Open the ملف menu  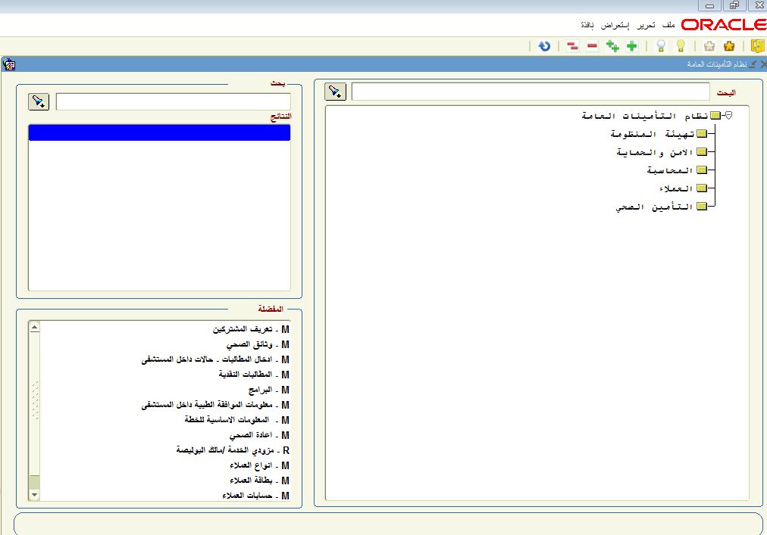click(668, 25)
